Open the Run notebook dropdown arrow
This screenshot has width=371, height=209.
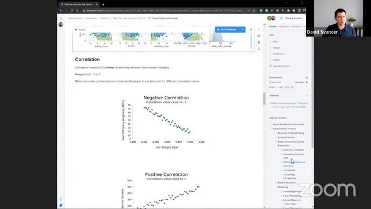[x=243, y=30]
